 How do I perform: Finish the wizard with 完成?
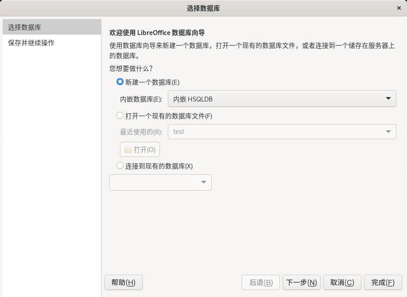click(x=383, y=282)
